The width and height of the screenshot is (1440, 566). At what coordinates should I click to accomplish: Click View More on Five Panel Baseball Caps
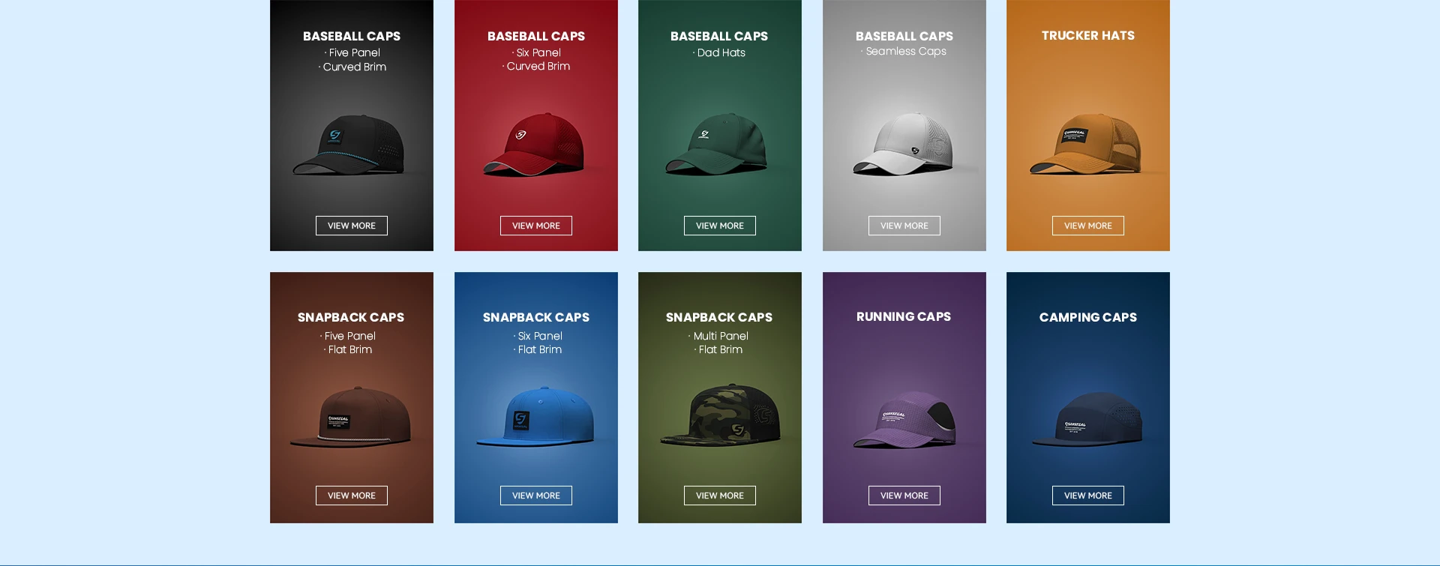(351, 226)
